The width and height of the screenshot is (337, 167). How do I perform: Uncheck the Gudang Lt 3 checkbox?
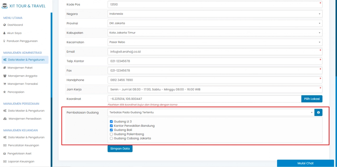[111, 121]
